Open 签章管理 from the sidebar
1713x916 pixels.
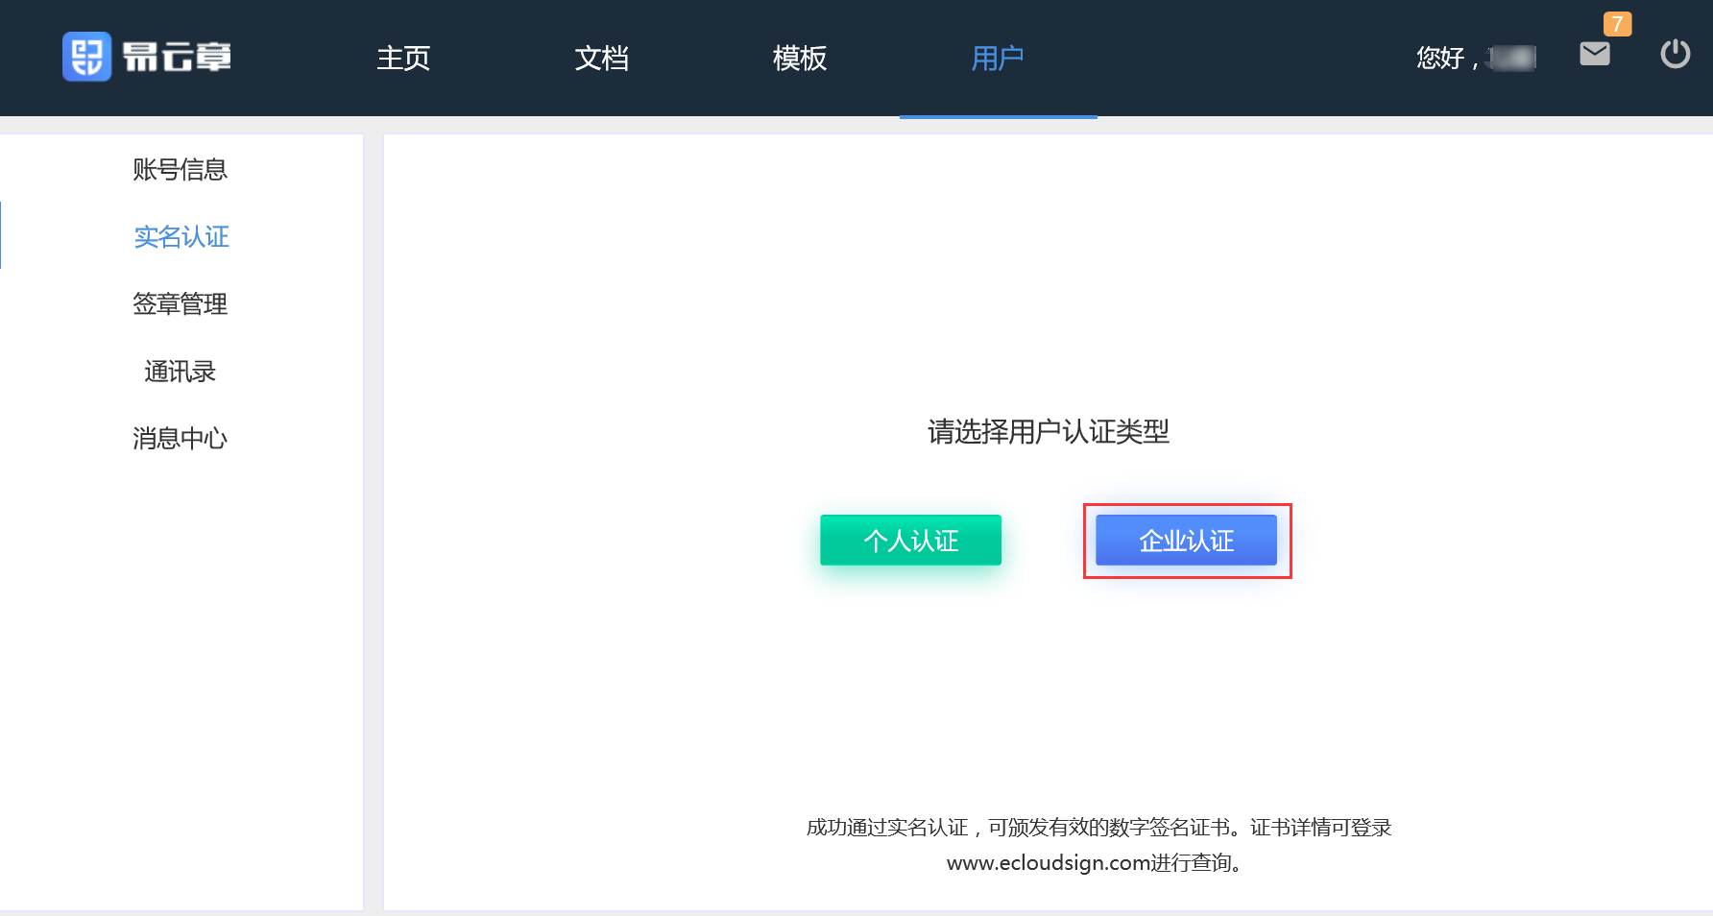pyautogui.click(x=181, y=304)
